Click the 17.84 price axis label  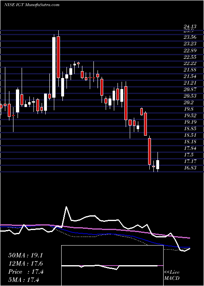(190, 148)
